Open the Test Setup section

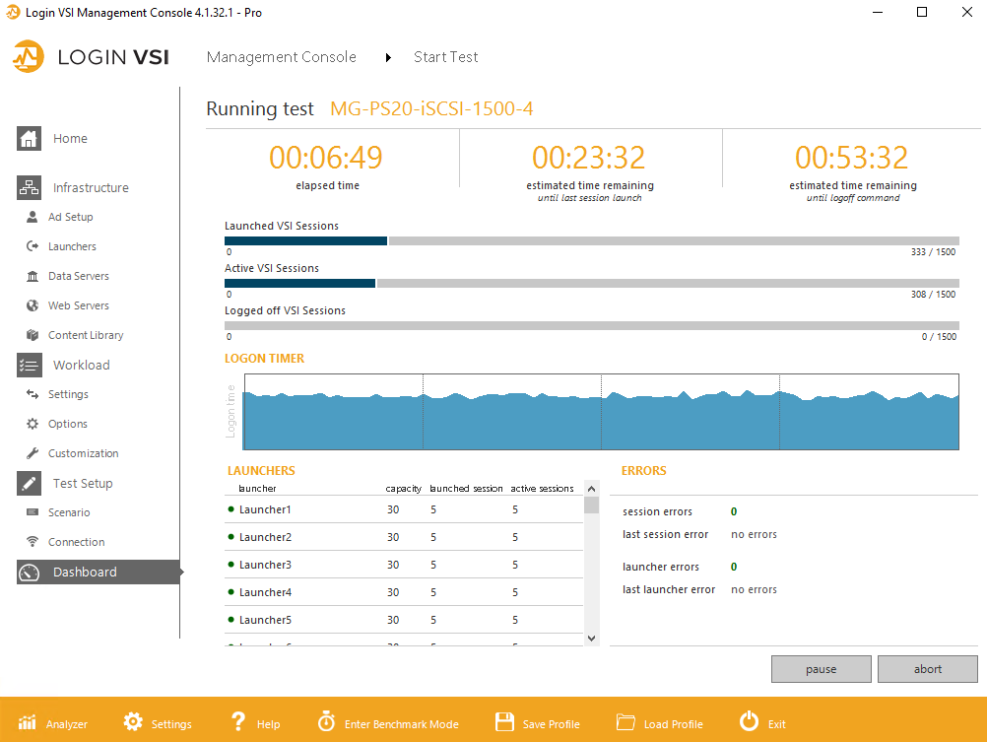[83, 483]
